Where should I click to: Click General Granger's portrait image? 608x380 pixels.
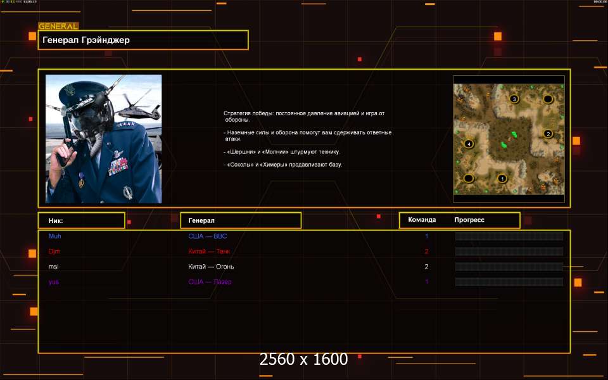(103, 139)
